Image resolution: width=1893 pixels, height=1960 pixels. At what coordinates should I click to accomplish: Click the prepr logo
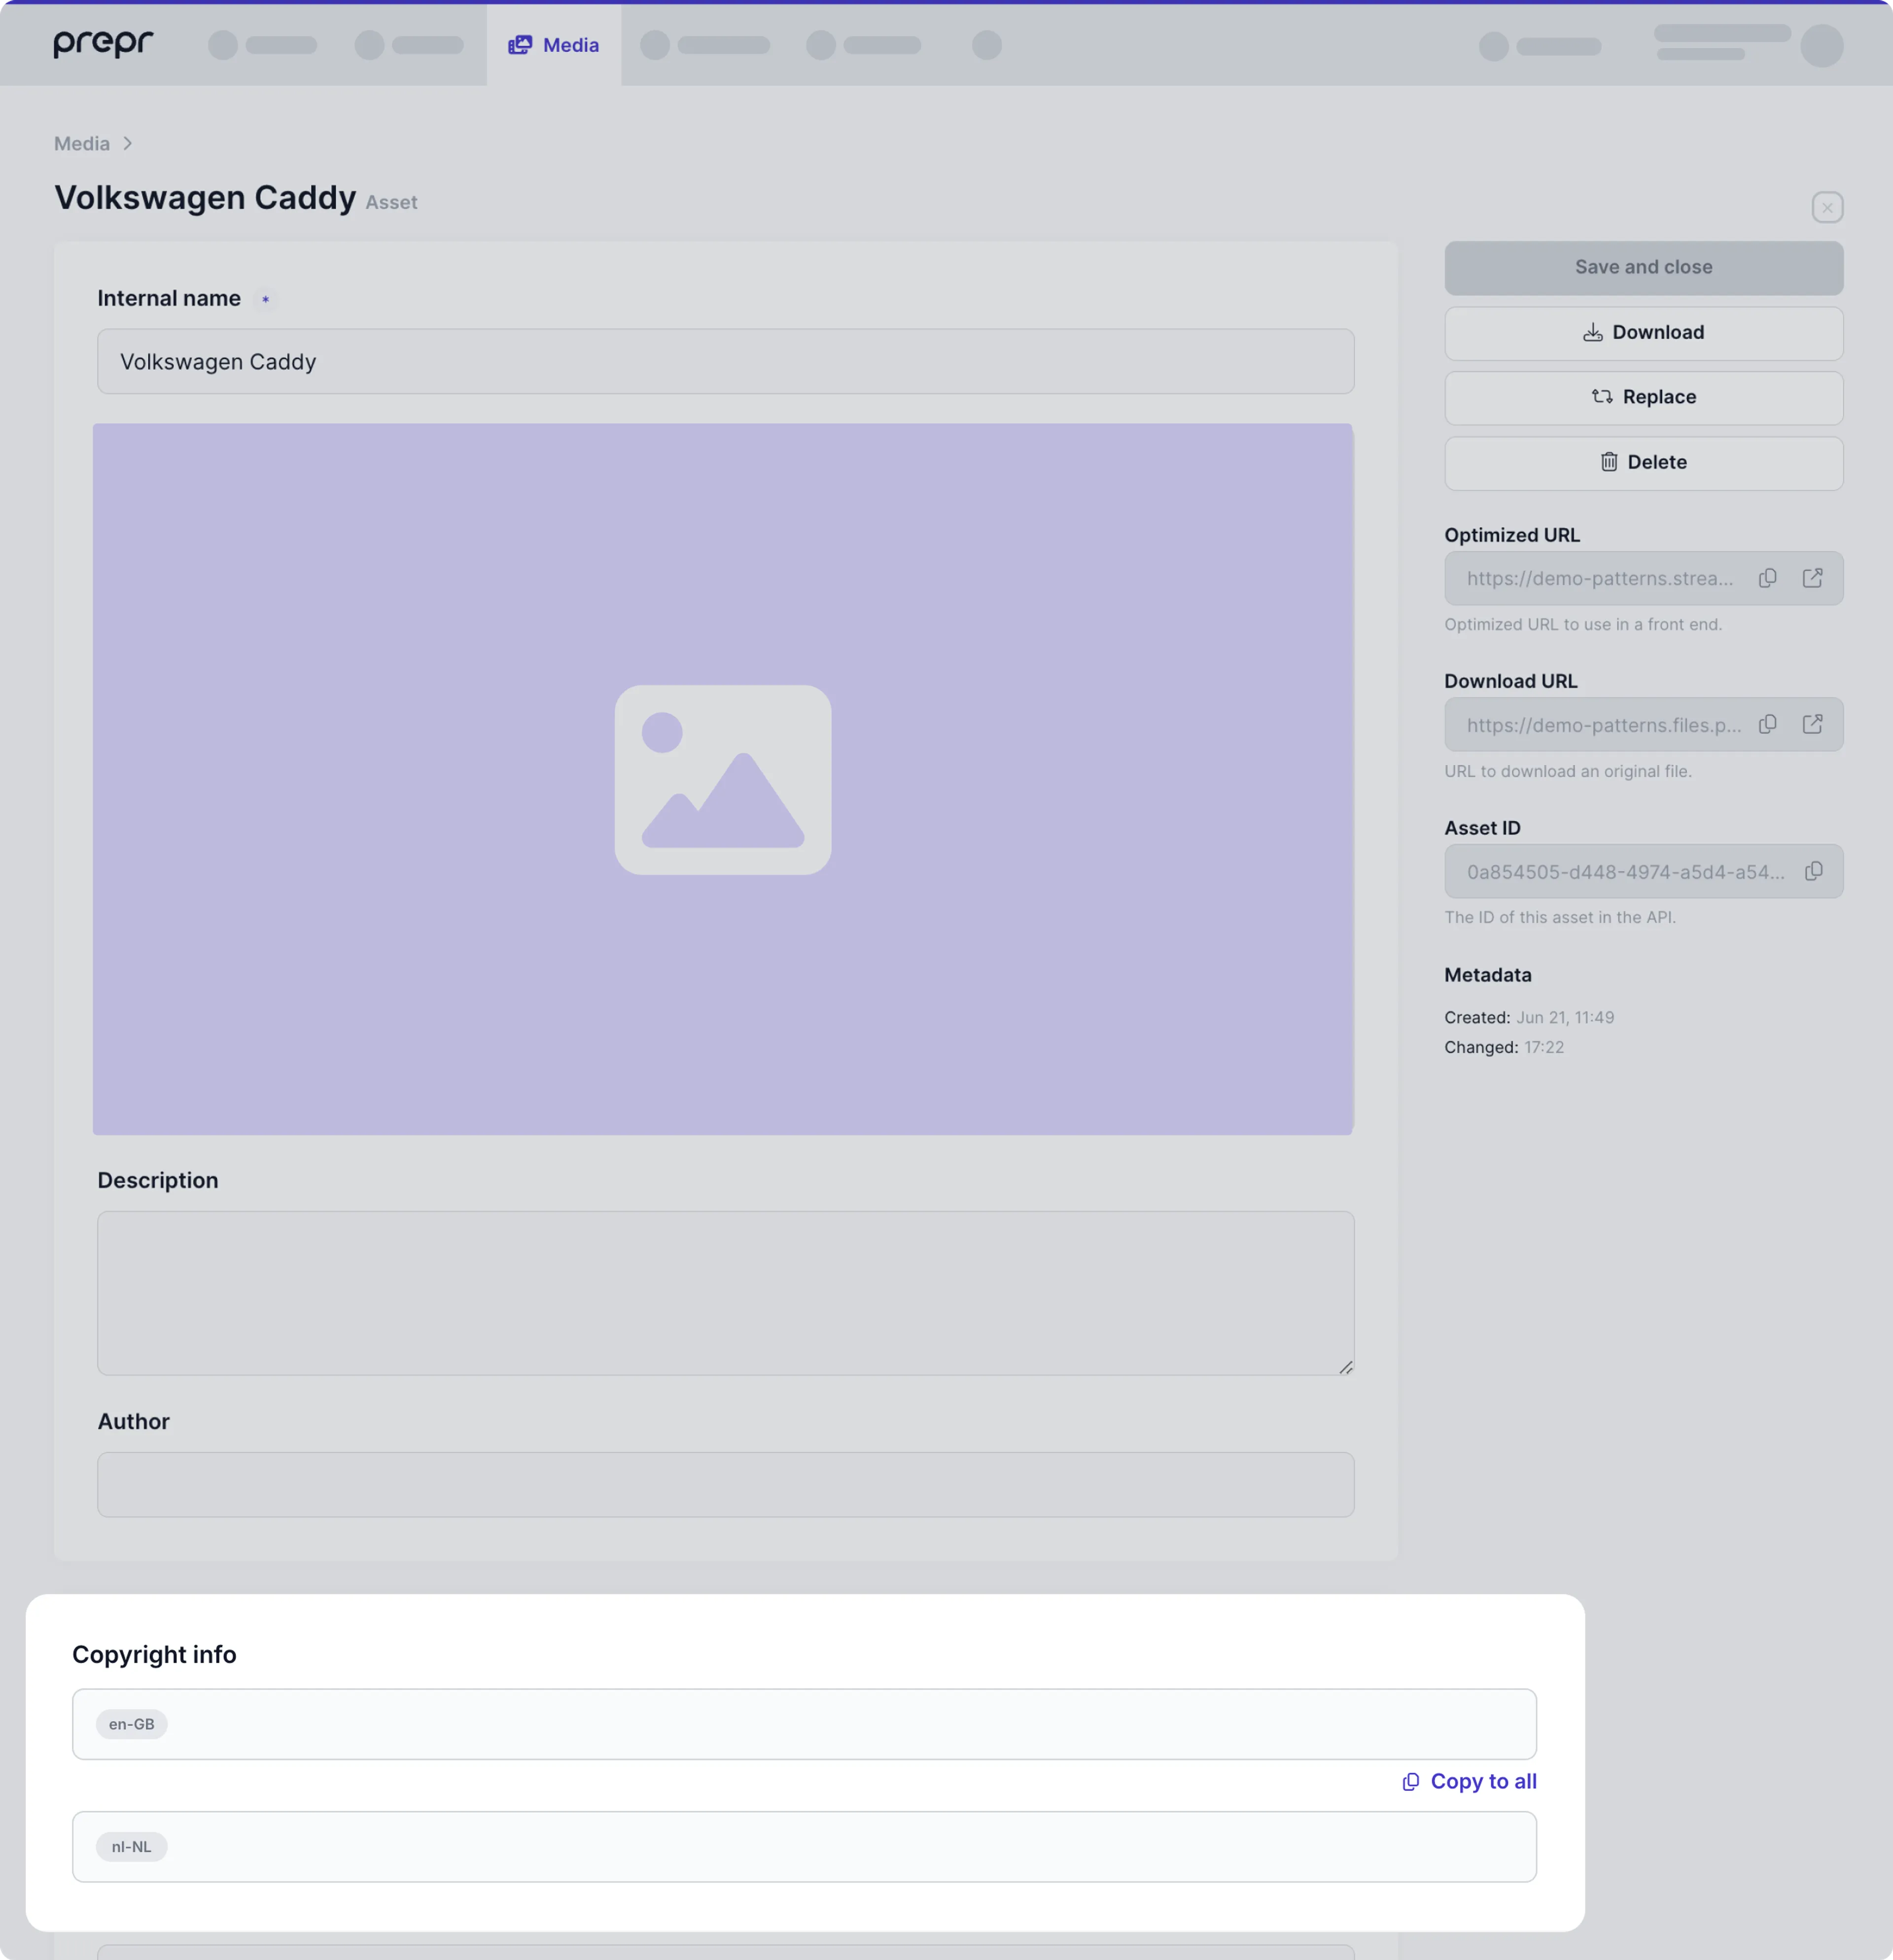[x=103, y=44]
